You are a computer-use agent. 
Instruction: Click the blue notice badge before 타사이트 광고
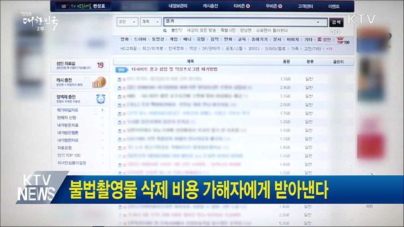point(122,70)
